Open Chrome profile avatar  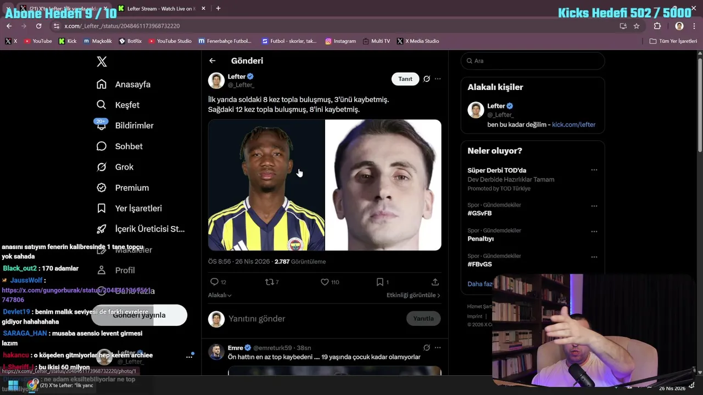(x=679, y=26)
